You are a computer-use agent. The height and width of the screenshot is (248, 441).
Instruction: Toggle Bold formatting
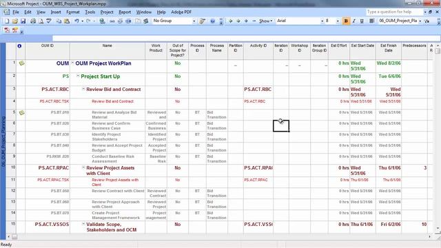[x=346, y=21]
